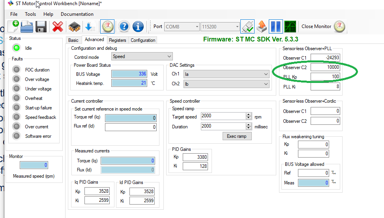Select the Advanced tab
Image resolution: width=384 pixels, height=218 pixels.
click(94, 39)
